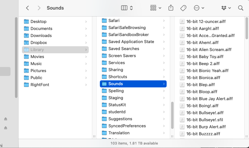Image resolution: width=249 pixels, height=148 pixels.
Task: Select the Pictures folder icon
Action: coord(26,70)
